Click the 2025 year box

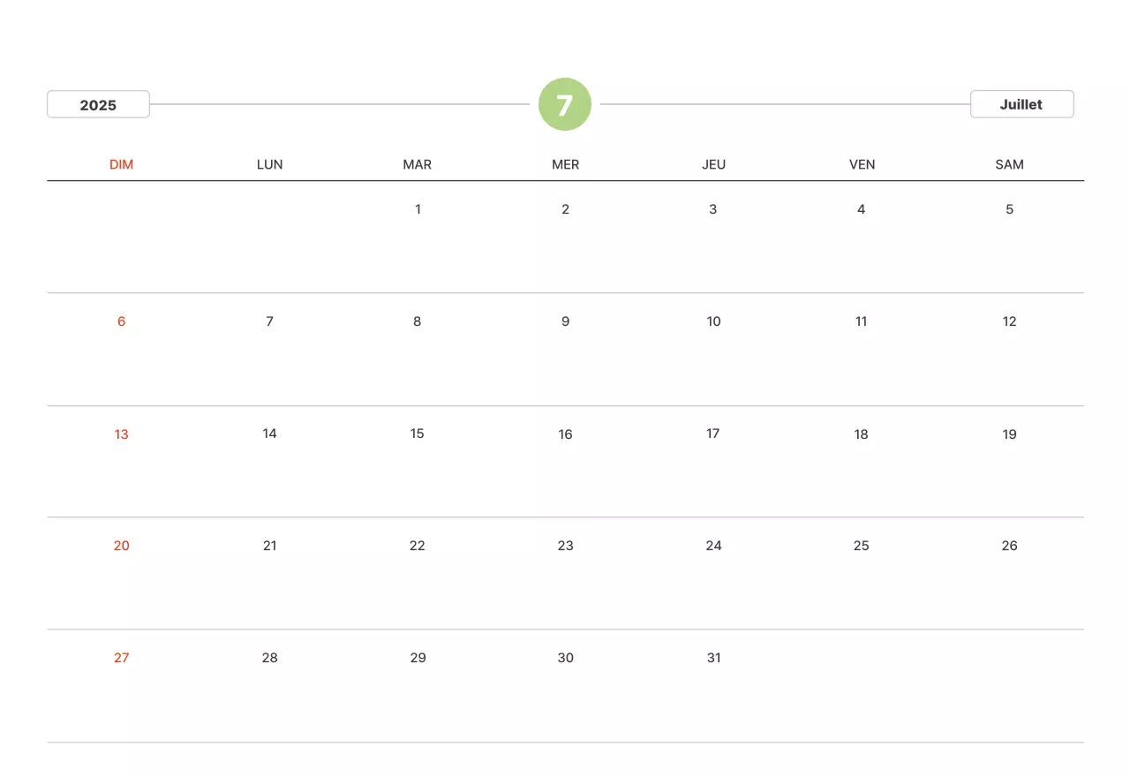pyautogui.click(x=98, y=104)
